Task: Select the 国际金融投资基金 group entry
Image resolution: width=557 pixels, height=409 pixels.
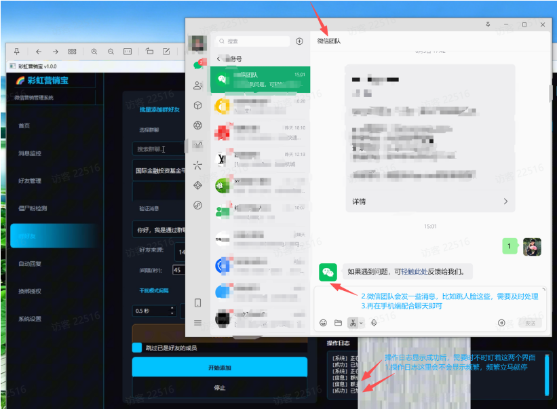Action: pos(159,171)
